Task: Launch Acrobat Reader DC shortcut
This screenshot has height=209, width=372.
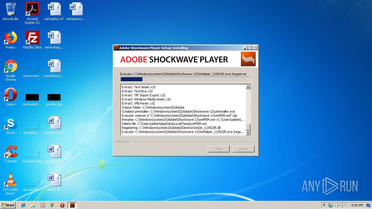Action: [x=32, y=13]
